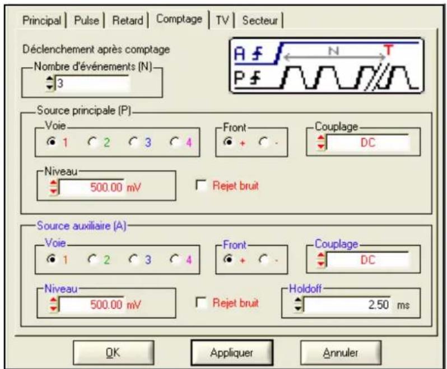The image size is (447, 369).
Task: Lower Niveau of Source principale
Action: coord(53,191)
